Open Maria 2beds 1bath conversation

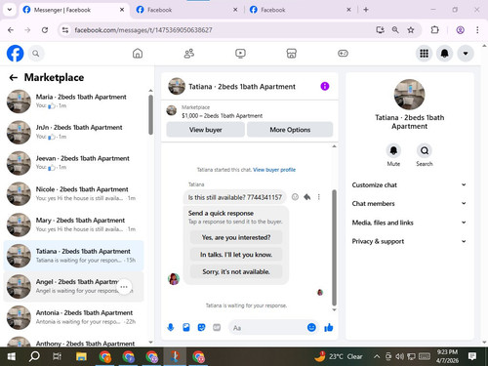(73, 102)
